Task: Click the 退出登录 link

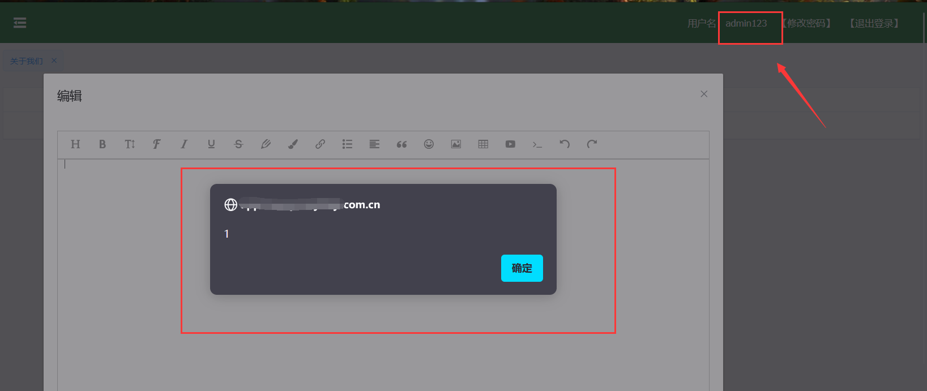Action: coord(874,23)
